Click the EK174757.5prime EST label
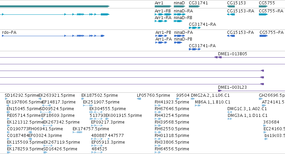This screenshot has width=285, height=154. (x=91, y=129)
